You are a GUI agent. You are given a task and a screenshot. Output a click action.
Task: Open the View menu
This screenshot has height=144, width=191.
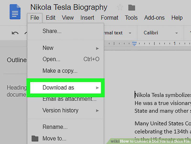[68, 18]
